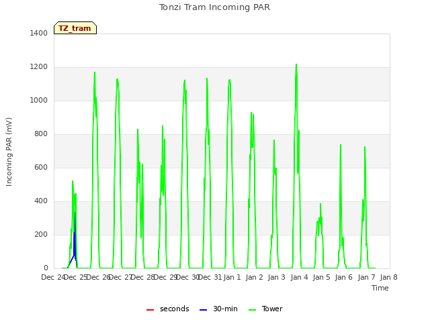The width and height of the screenshot is (430, 322).
Task: Click the highest green peak before Jan 4
Action: coord(296,65)
